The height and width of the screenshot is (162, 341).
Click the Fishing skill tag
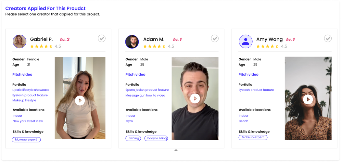[133, 138]
